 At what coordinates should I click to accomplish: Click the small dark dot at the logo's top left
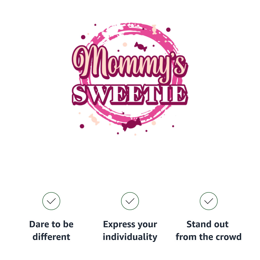coord(95,25)
